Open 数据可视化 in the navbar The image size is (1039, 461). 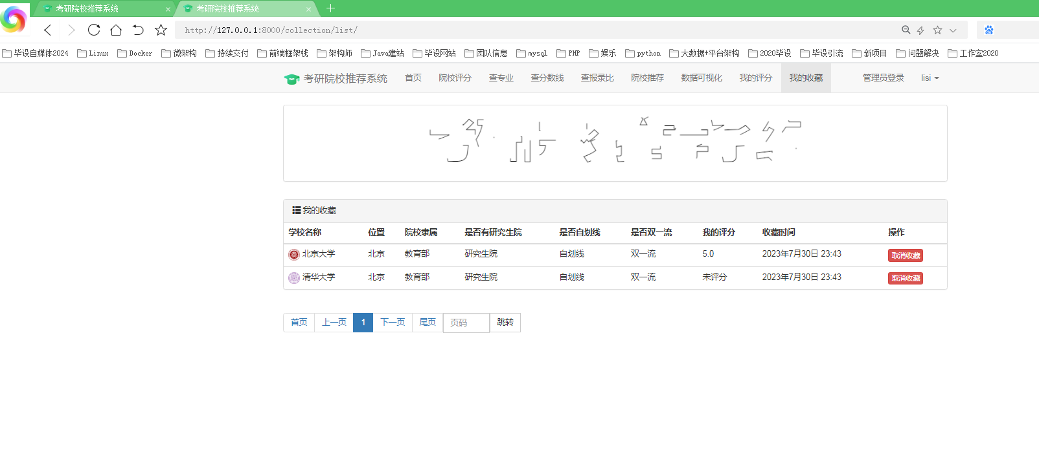pos(702,78)
